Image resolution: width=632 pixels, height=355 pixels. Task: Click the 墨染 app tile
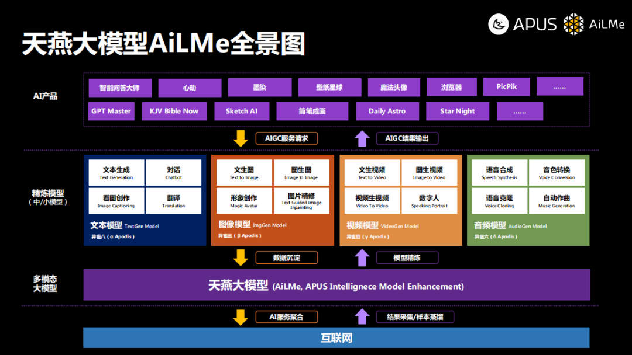[259, 87]
